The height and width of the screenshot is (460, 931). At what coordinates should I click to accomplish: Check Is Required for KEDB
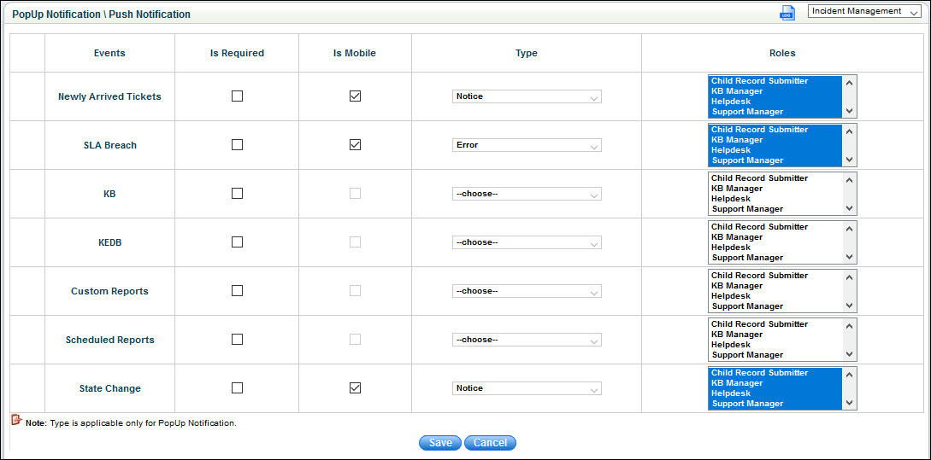pos(237,242)
